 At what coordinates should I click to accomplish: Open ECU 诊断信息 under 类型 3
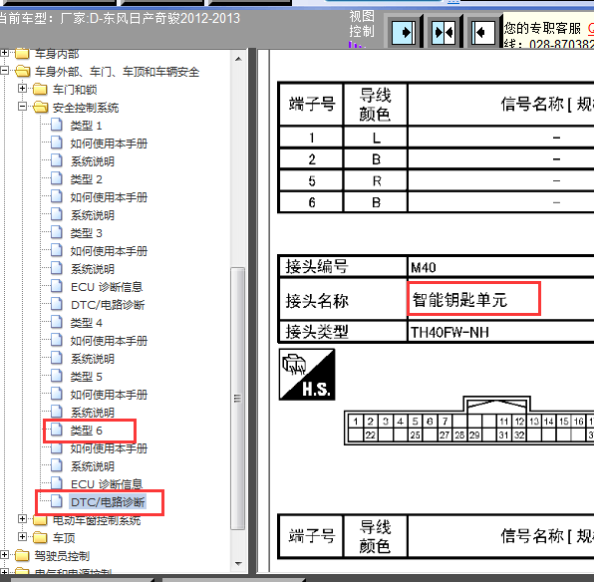[107, 287]
